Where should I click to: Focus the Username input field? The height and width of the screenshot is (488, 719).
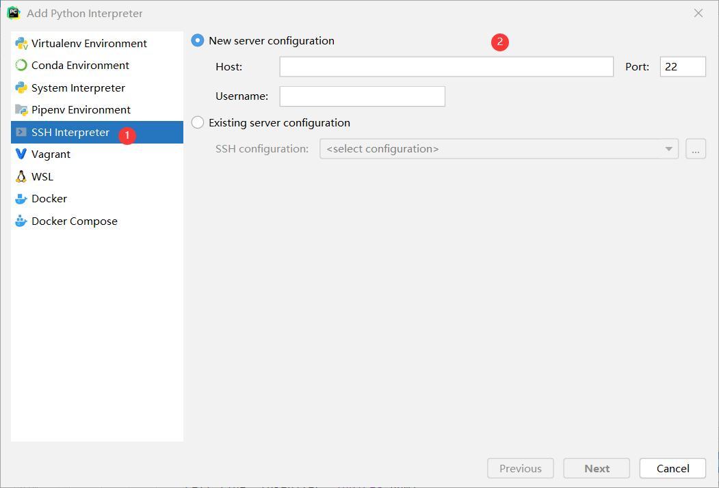click(x=363, y=96)
